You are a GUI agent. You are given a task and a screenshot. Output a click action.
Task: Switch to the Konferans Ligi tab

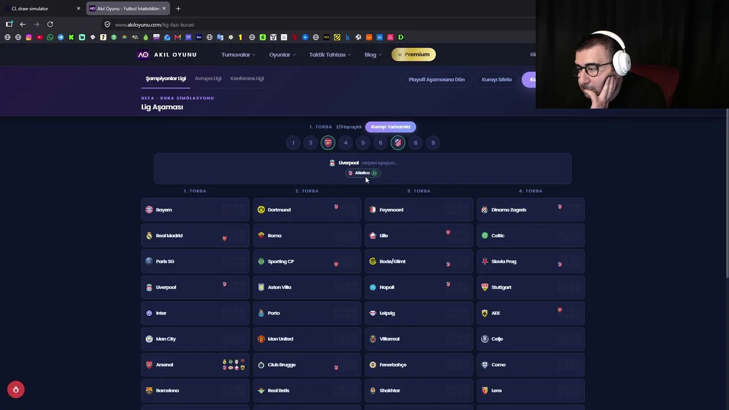247,79
